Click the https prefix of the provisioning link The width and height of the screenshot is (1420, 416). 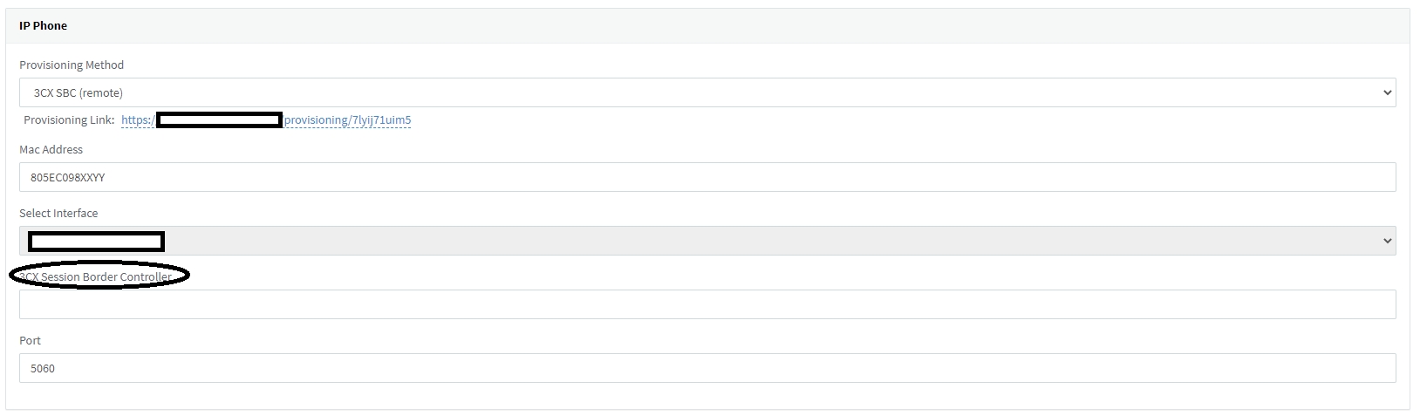point(138,120)
